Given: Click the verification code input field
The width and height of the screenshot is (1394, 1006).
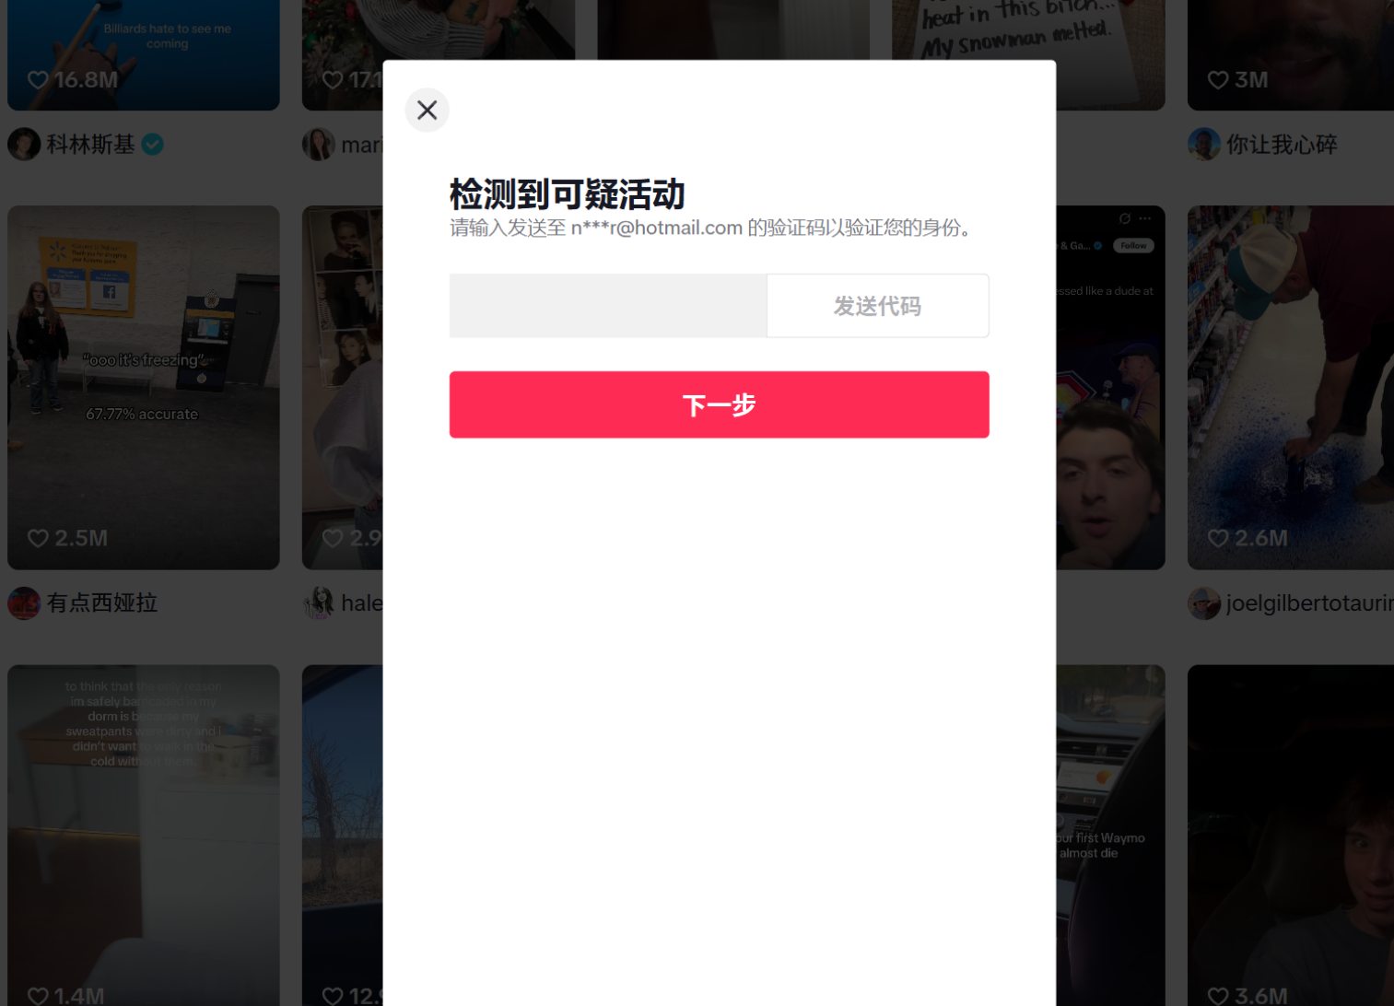Looking at the screenshot, I should 608,306.
